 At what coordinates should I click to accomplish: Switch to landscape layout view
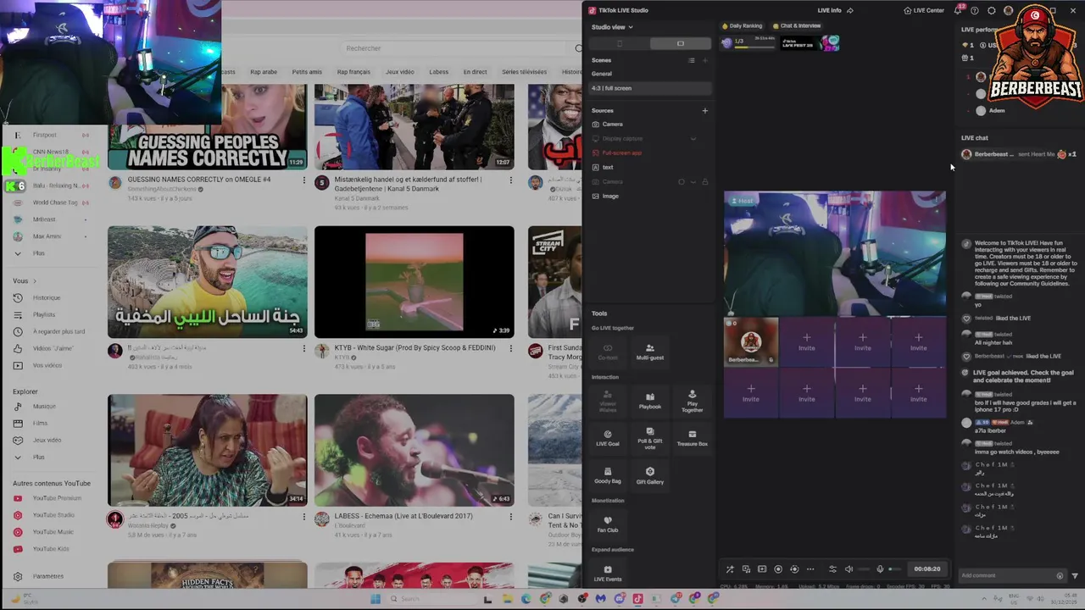(680, 43)
